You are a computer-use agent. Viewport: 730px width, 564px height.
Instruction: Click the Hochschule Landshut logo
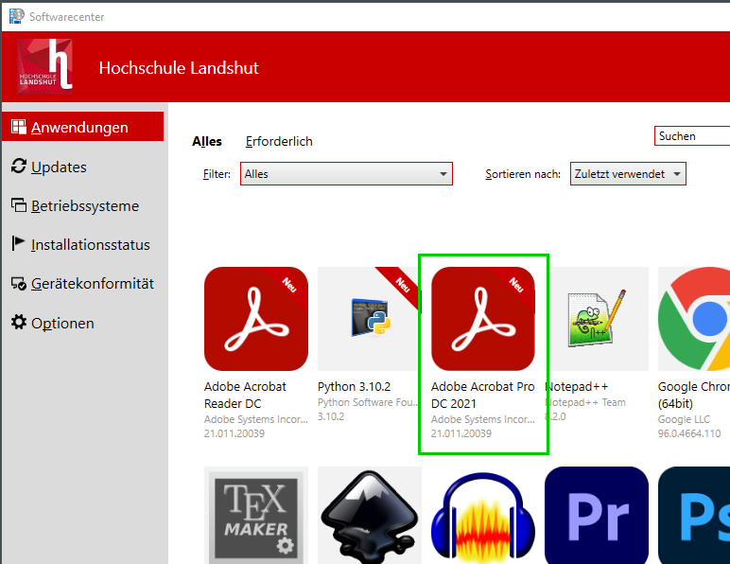coord(45,67)
